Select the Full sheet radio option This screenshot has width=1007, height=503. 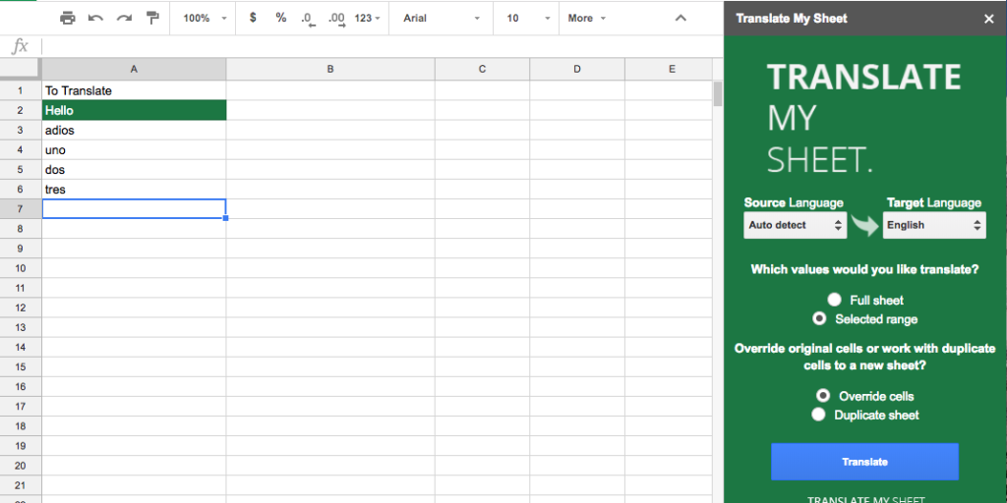click(x=835, y=300)
